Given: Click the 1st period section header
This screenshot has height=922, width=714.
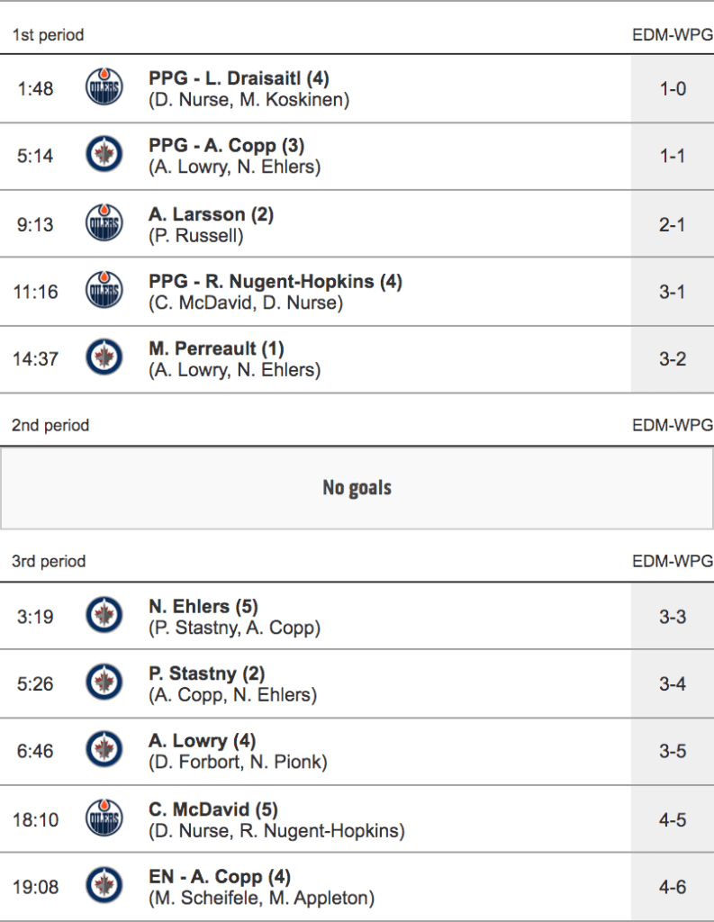Looking at the screenshot, I should [x=48, y=35].
